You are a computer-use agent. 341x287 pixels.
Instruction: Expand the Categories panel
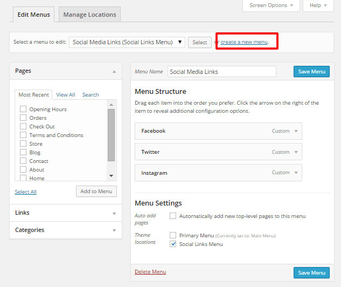[x=114, y=230]
